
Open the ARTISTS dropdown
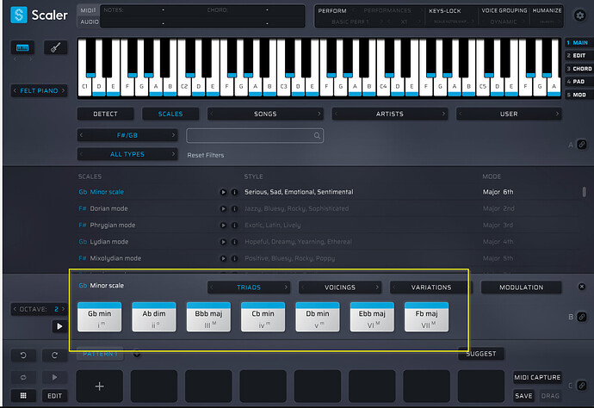[389, 114]
